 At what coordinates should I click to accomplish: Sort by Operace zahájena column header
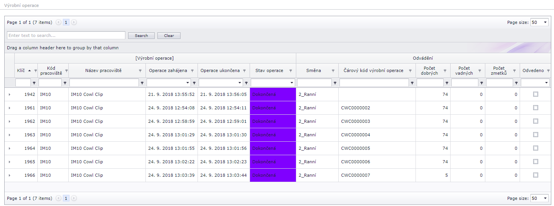tap(168, 71)
